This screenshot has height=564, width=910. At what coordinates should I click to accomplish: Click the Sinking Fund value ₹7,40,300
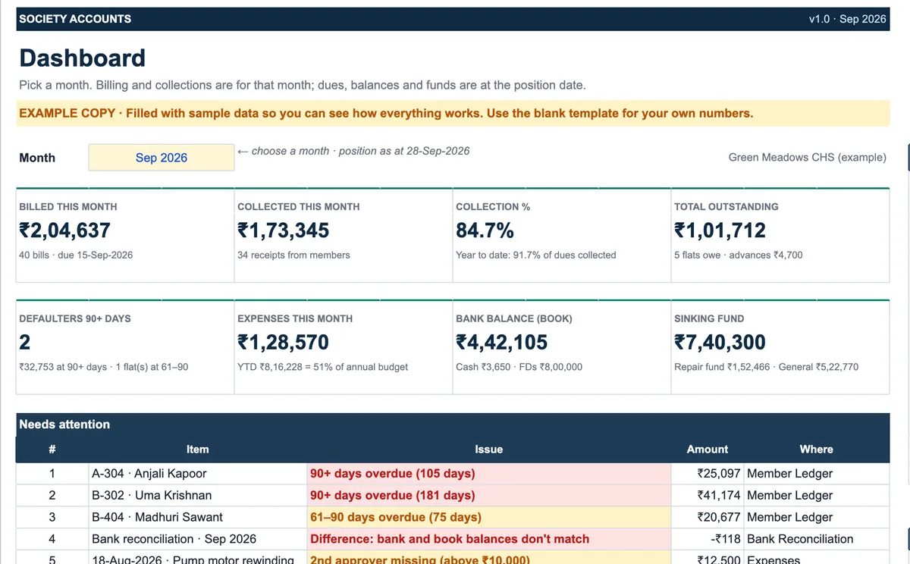point(720,342)
